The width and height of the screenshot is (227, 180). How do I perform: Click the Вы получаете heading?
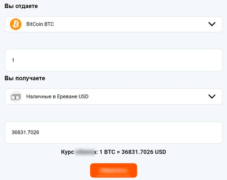pos(25,78)
